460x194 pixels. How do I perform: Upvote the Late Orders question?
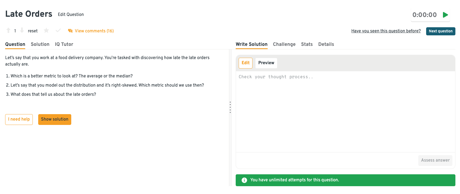tap(8, 30)
